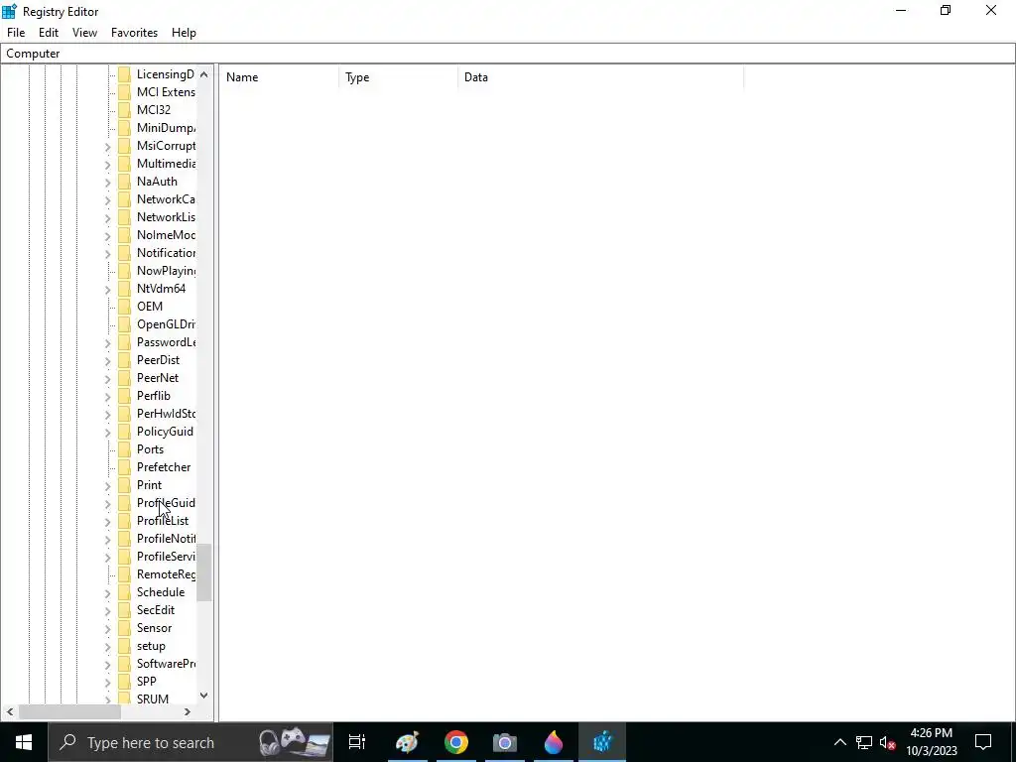The image size is (1016, 762).
Task: Open the Paint app from taskbar
Action: 407,742
